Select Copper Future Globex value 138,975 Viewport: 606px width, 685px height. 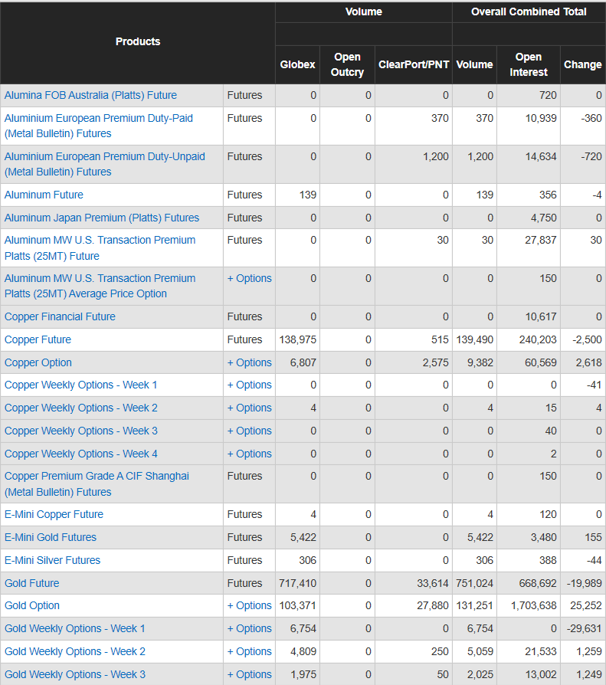[x=297, y=339]
